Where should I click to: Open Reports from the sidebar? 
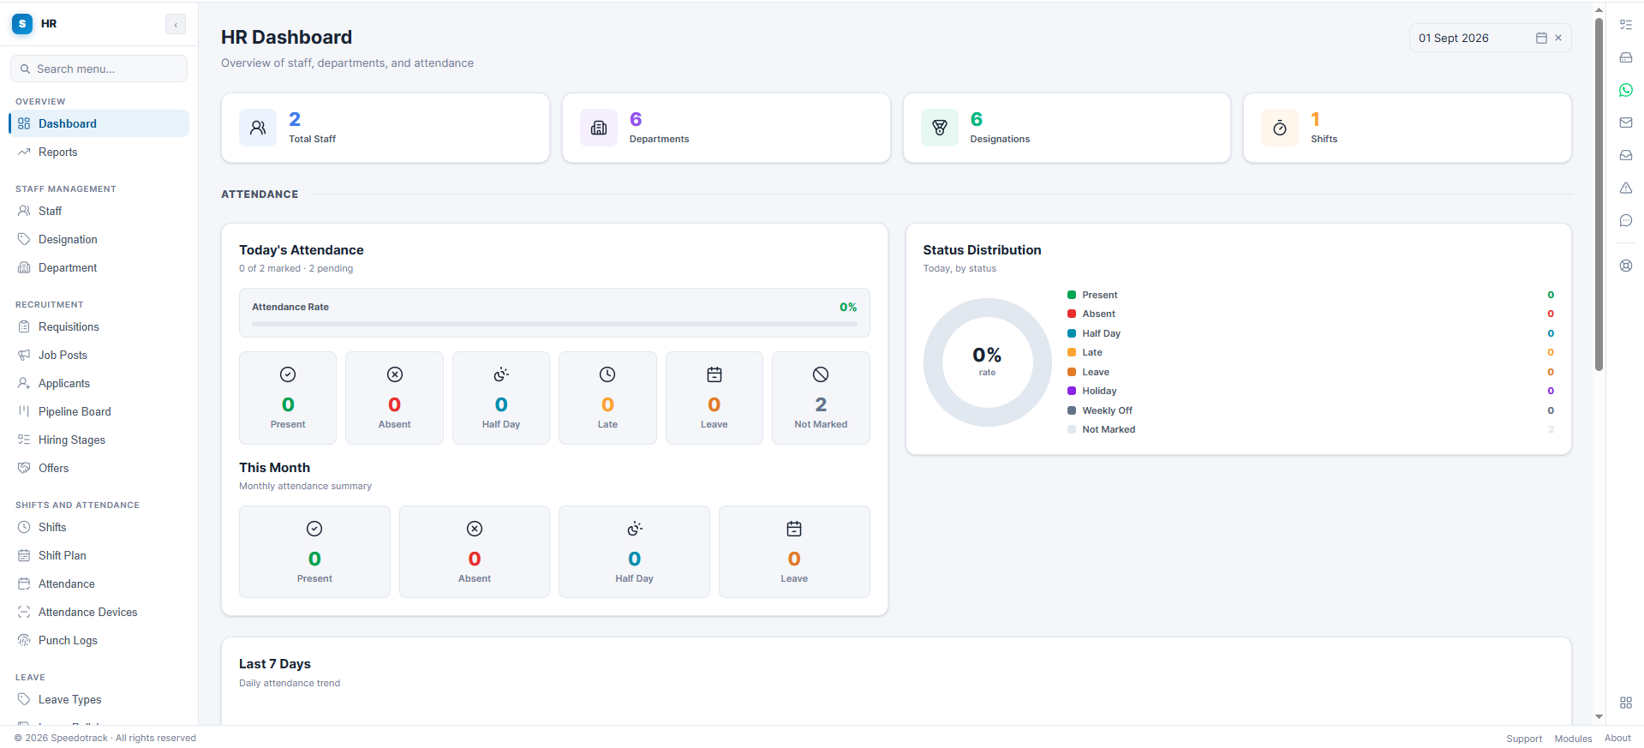pyautogui.click(x=99, y=152)
